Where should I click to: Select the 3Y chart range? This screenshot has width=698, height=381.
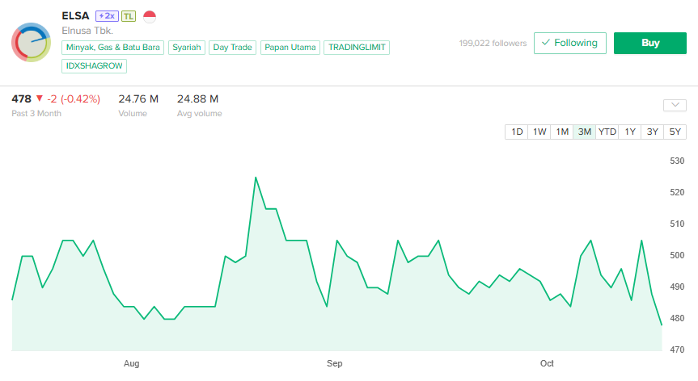point(653,132)
